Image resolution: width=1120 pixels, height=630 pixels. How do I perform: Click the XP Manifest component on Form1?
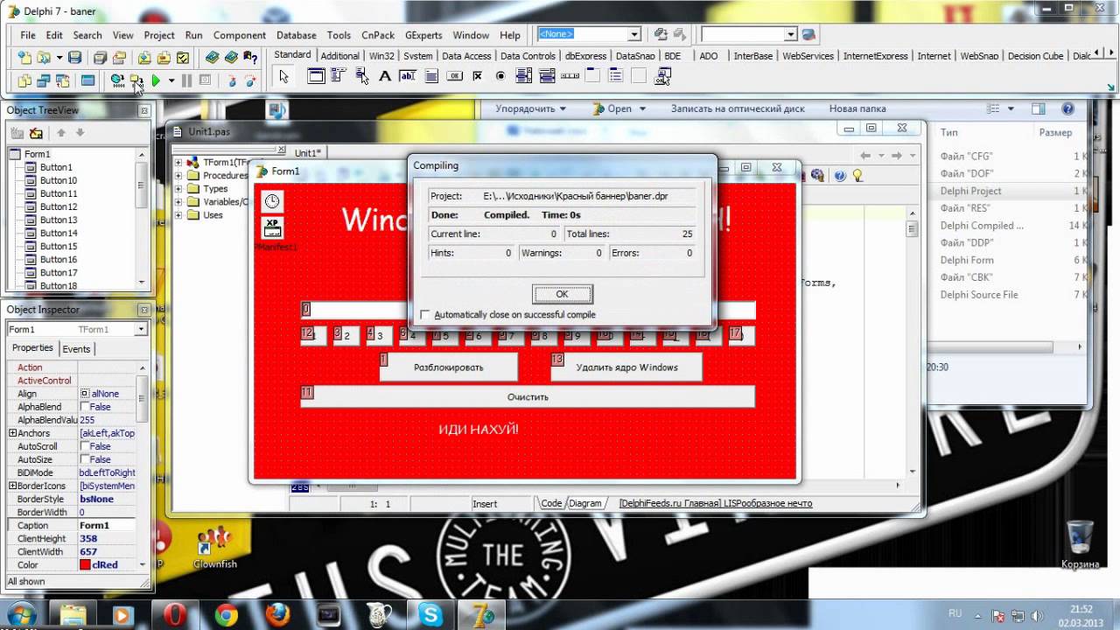[272, 227]
